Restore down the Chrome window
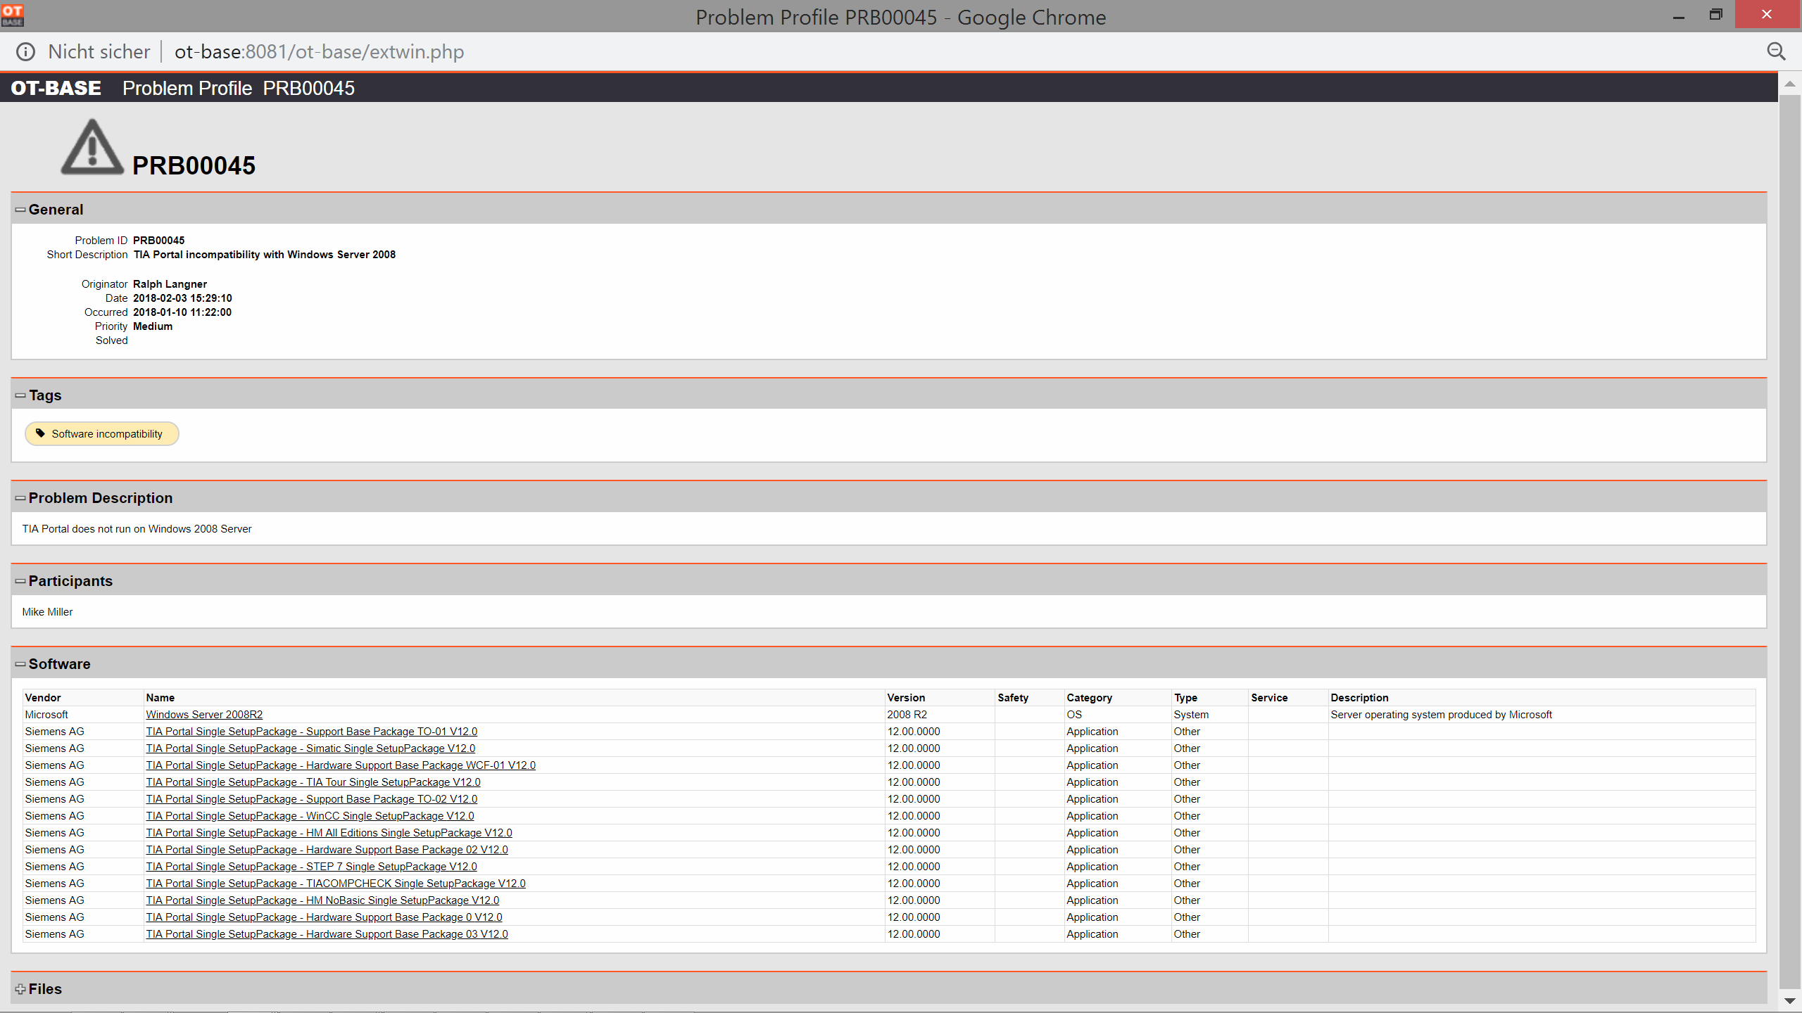The height and width of the screenshot is (1013, 1802). [x=1715, y=15]
